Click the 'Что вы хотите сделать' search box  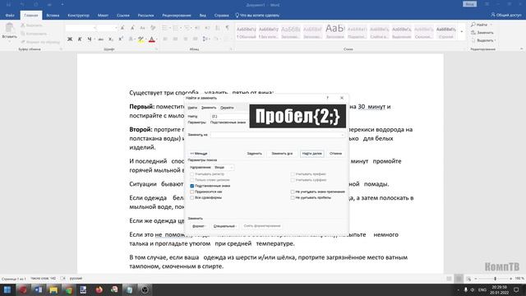click(x=257, y=15)
